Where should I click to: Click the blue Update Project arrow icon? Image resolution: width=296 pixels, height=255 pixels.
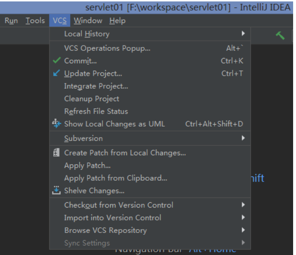(56, 73)
